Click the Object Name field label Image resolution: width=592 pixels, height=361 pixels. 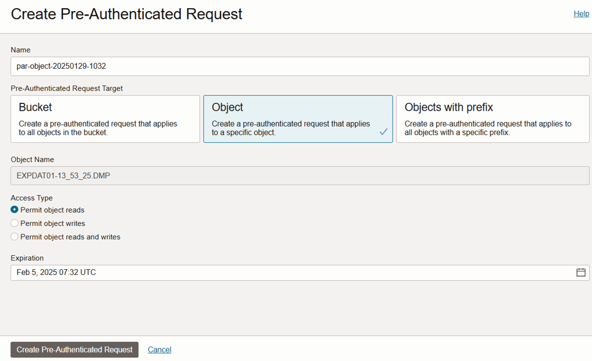point(32,159)
